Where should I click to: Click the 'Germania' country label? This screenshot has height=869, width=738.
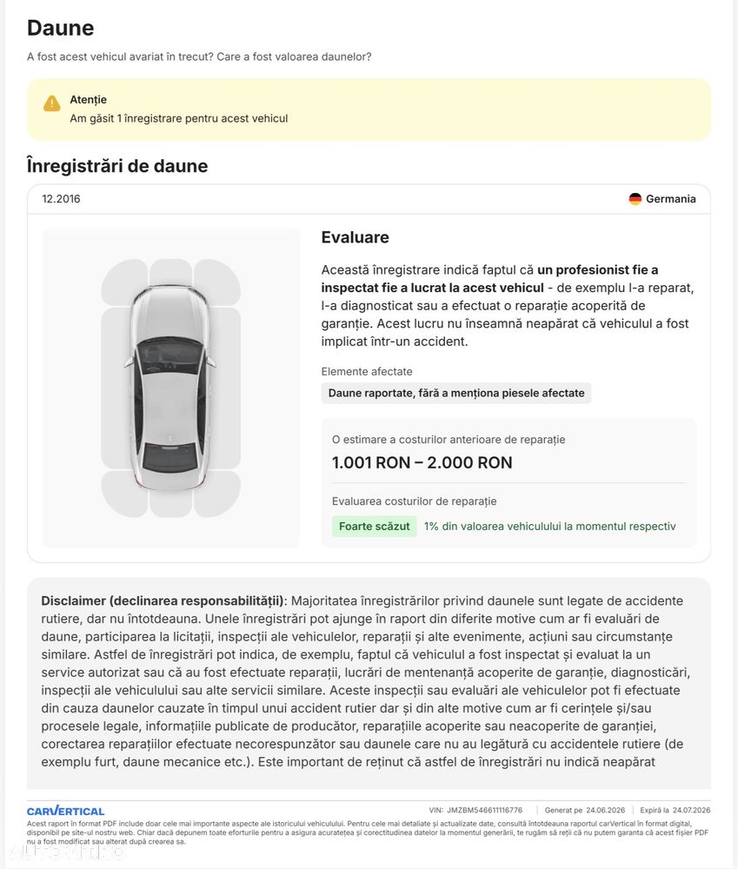click(670, 199)
